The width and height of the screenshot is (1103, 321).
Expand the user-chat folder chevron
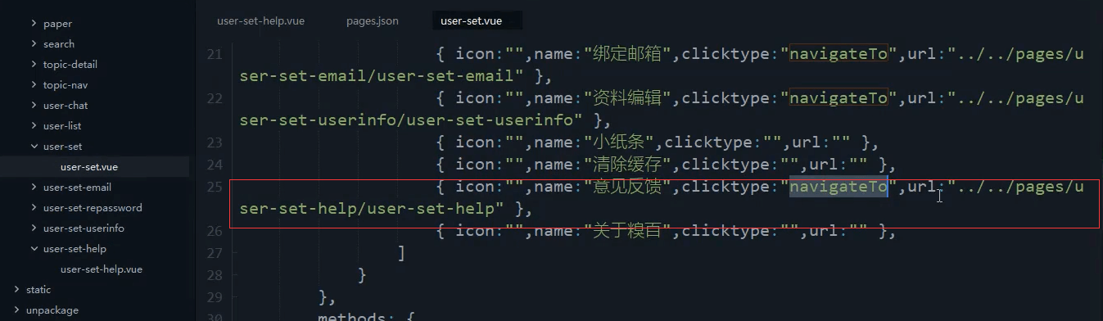[x=34, y=106]
